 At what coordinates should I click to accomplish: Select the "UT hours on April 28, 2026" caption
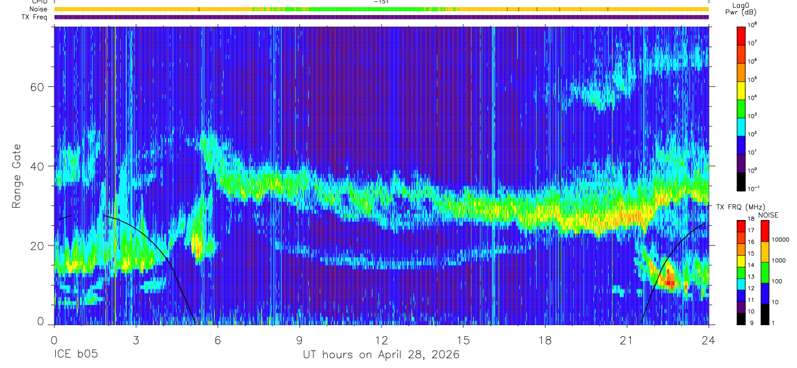click(x=381, y=355)
